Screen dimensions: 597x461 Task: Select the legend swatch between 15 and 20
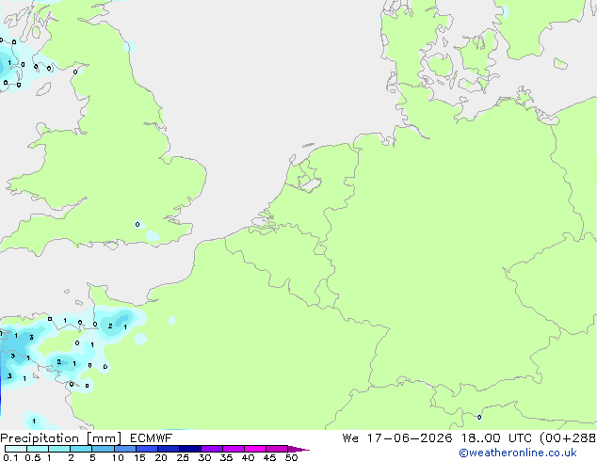(147, 449)
